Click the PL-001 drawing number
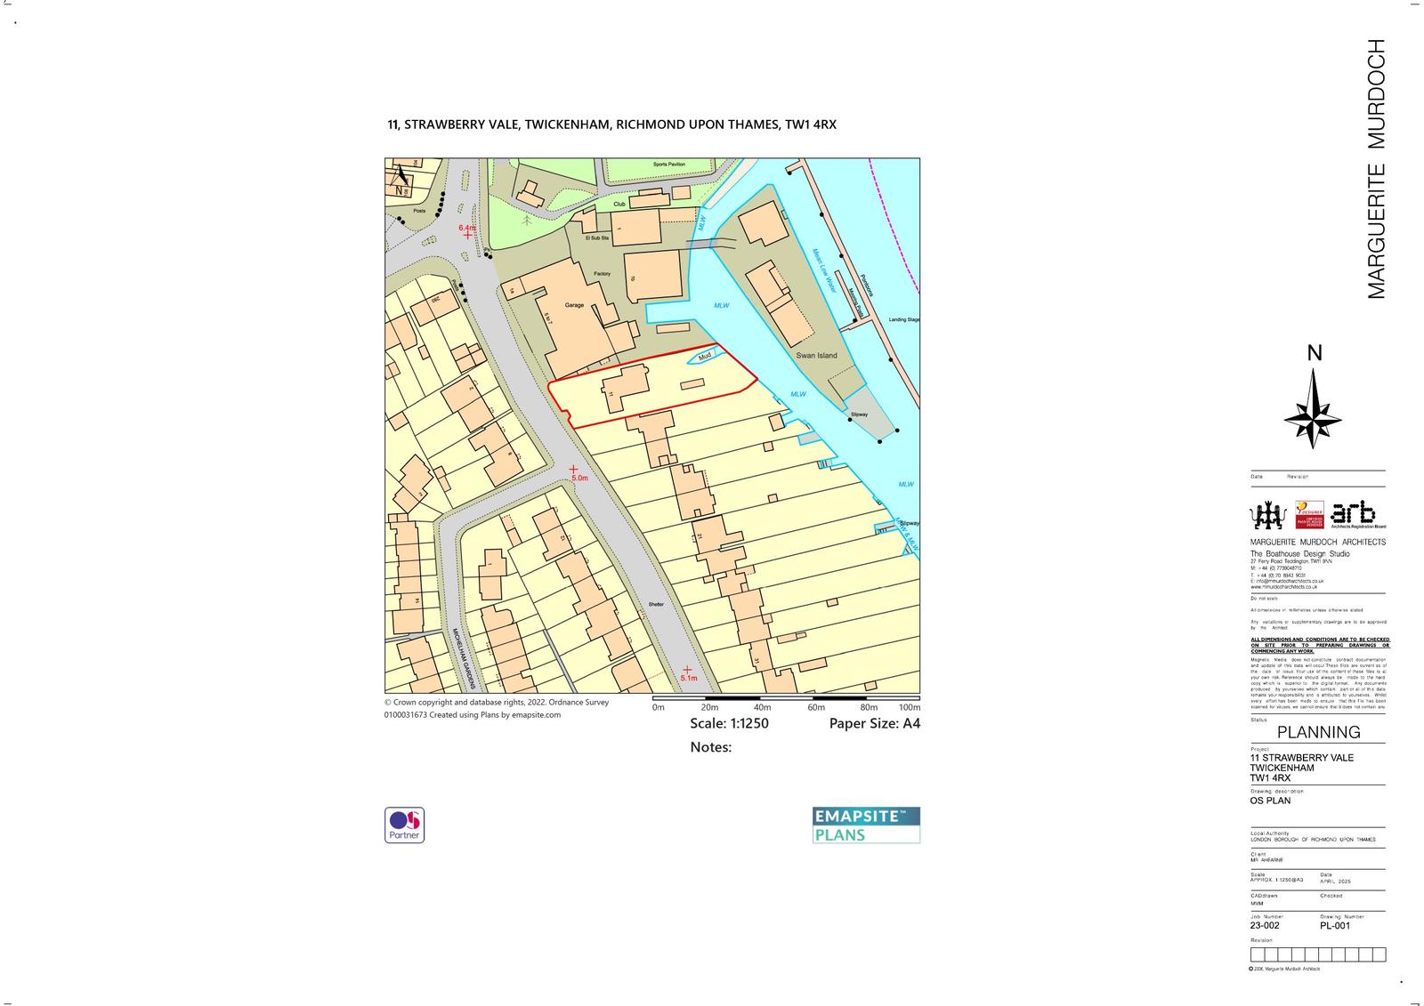 (x=1334, y=925)
